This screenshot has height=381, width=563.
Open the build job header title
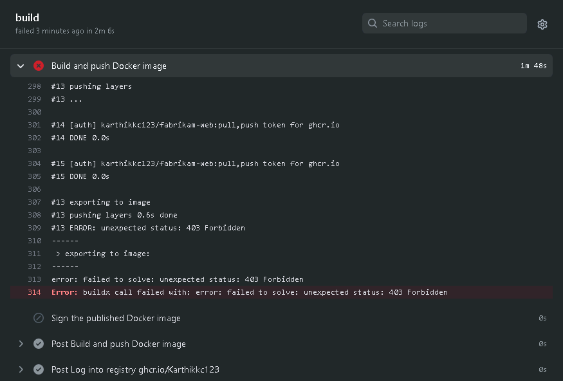[27, 18]
